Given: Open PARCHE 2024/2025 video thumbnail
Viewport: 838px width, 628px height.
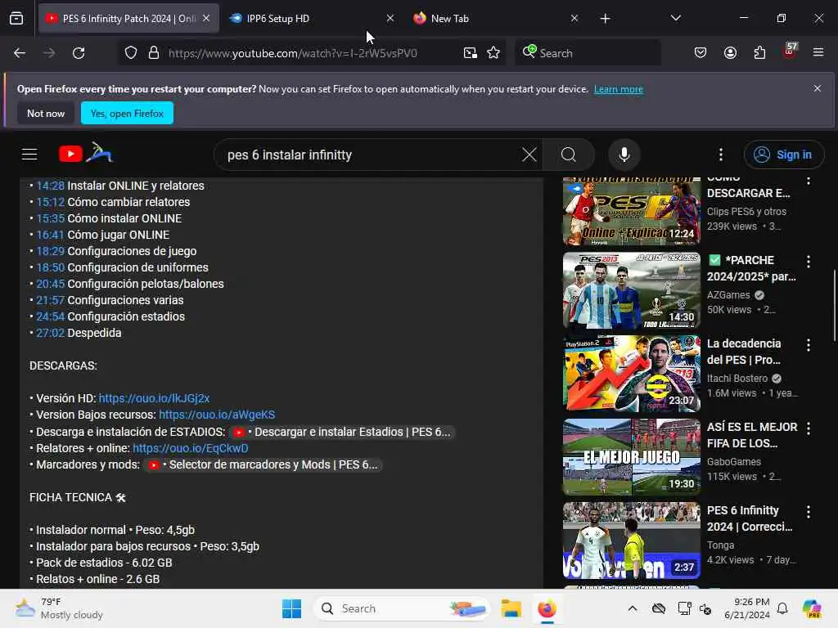Looking at the screenshot, I should [631, 290].
